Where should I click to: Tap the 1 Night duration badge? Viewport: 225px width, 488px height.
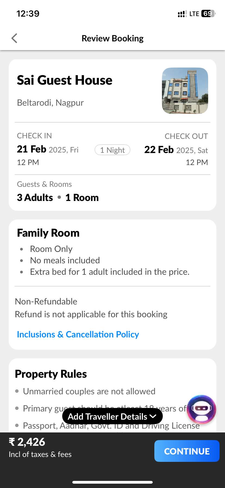coord(112,150)
